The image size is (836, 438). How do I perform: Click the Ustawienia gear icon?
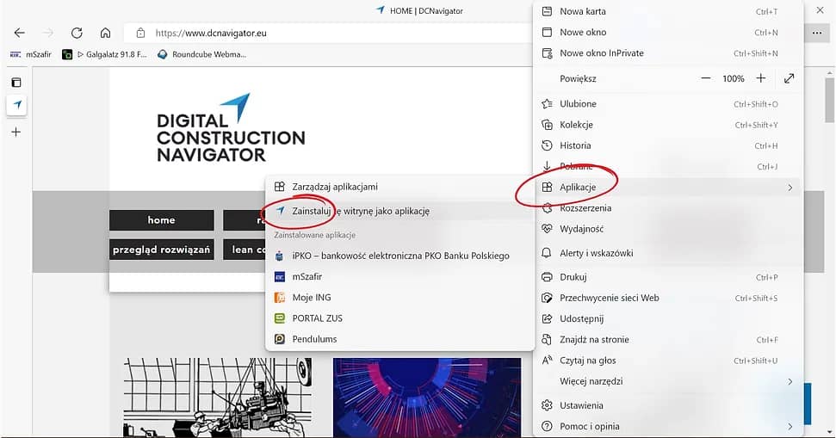(x=547, y=405)
